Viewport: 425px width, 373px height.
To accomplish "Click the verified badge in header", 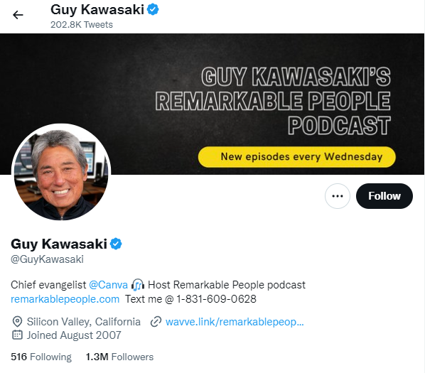I will [x=153, y=10].
